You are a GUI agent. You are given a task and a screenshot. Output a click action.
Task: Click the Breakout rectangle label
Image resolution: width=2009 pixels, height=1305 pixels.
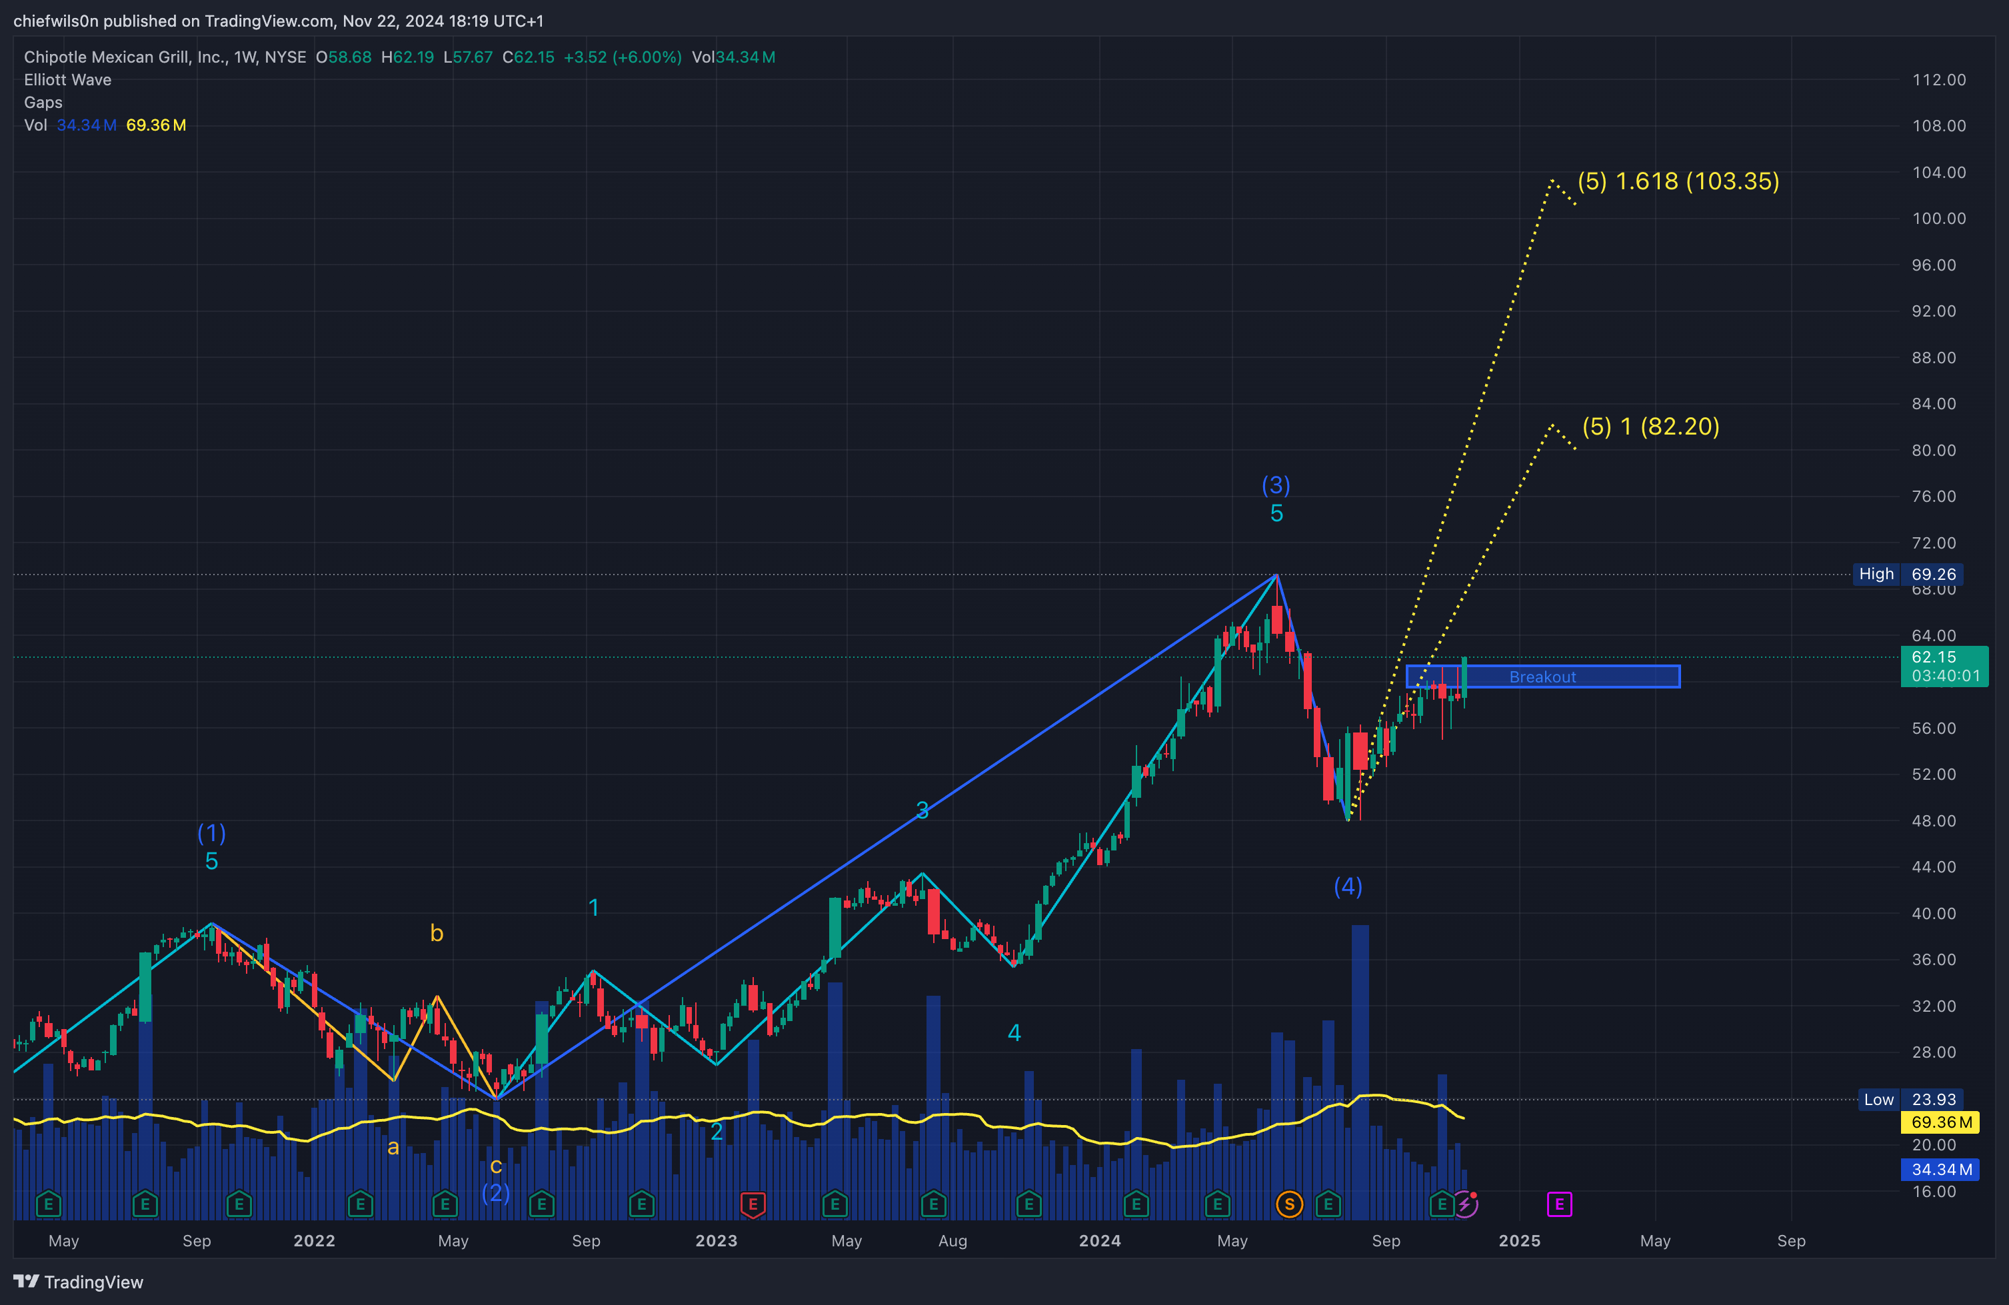tap(1542, 677)
